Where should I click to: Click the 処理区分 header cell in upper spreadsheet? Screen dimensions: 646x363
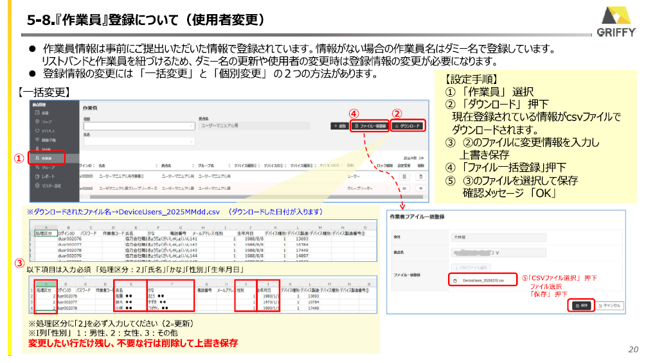pos(46,233)
